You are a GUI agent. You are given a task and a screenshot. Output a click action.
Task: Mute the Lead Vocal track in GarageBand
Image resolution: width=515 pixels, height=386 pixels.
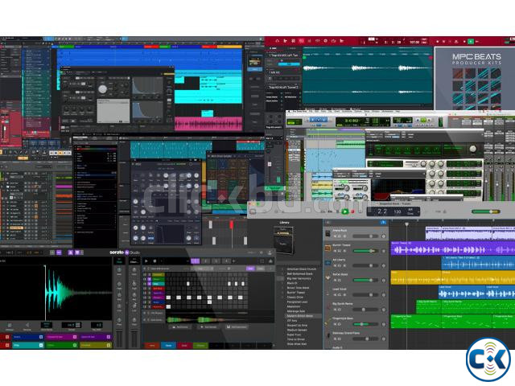click(x=336, y=295)
